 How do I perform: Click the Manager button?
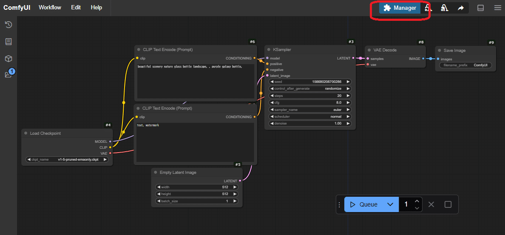[400, 8]
